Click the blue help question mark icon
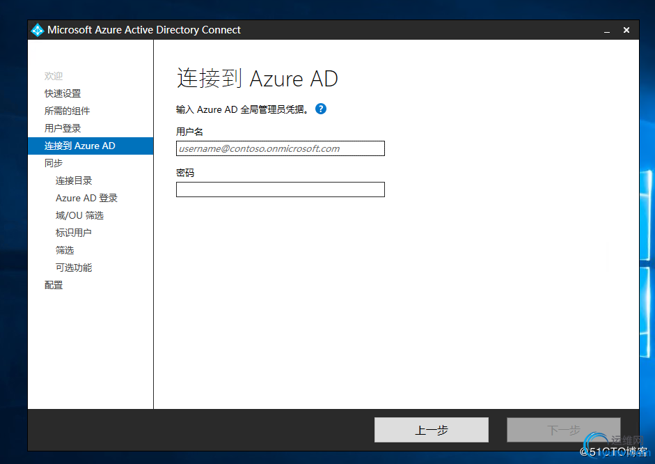 tap(320, 109)
